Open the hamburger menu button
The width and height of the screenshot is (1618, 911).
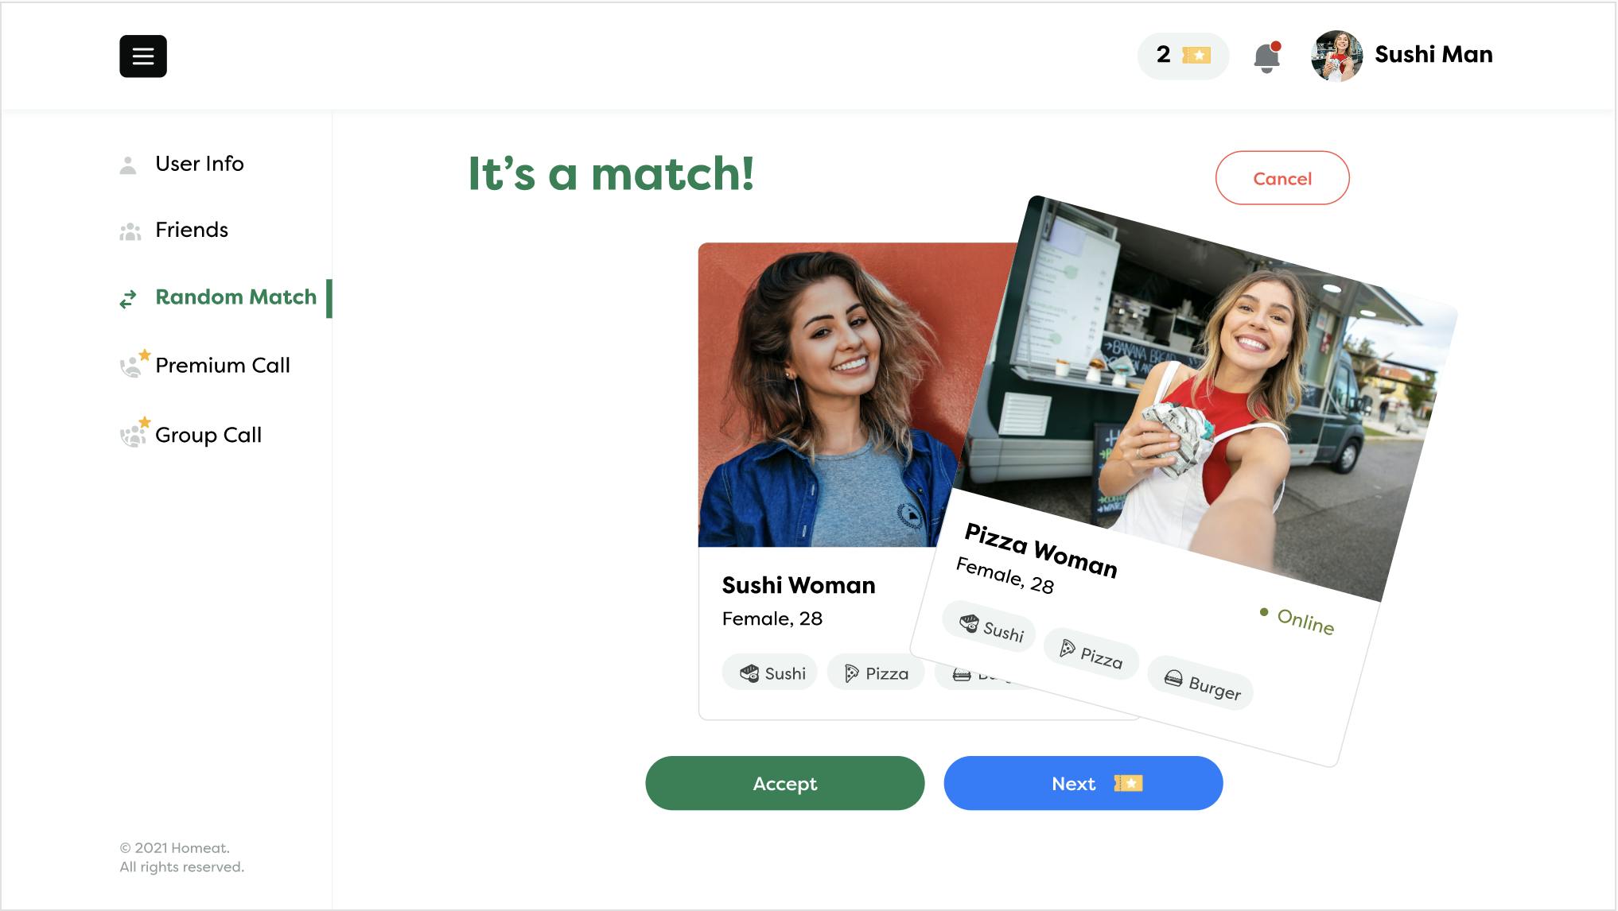[x=143, y=56]
